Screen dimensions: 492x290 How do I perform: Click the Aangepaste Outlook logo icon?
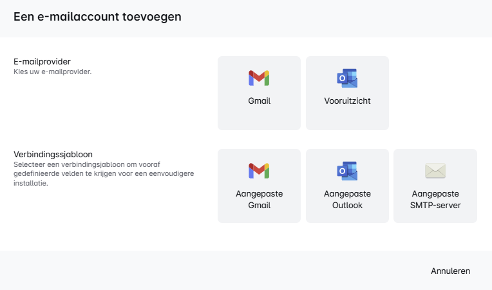tap(347, 171)
